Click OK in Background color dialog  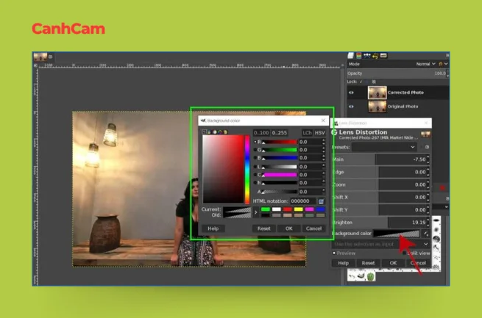(289, 228)
